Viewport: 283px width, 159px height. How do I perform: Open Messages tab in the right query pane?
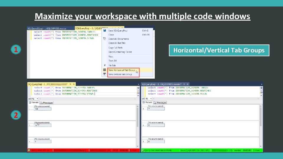point(160,102)
